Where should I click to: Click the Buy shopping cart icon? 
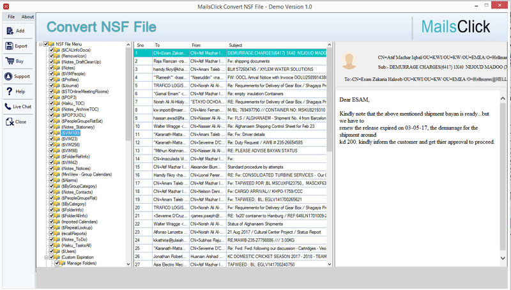pyautogui.click(x=10, y=61)
